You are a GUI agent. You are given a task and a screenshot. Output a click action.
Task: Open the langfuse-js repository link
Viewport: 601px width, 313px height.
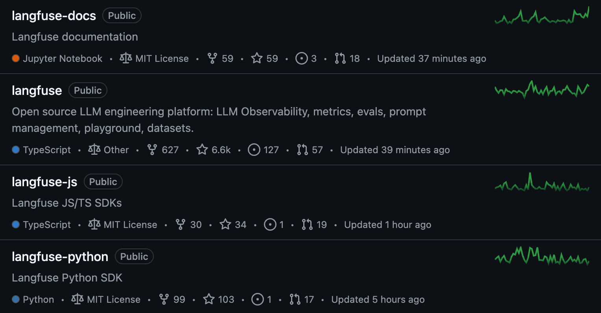pyautogui.click(x=44, y=182)
